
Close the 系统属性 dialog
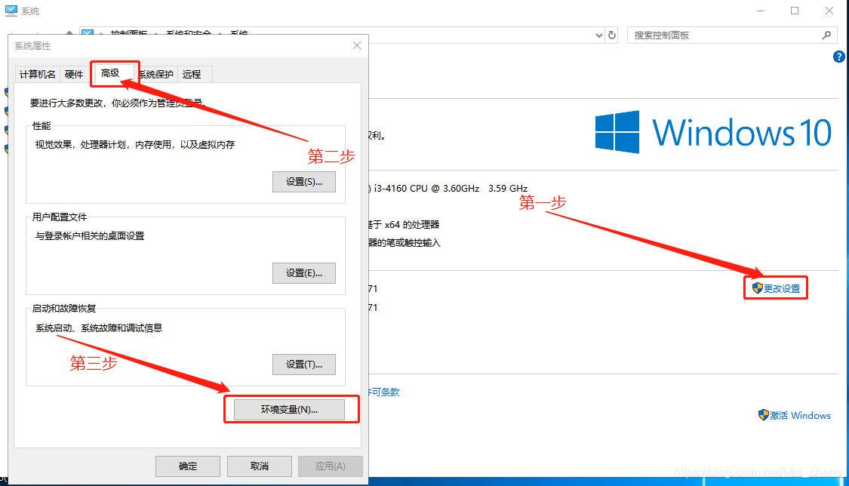357,45
